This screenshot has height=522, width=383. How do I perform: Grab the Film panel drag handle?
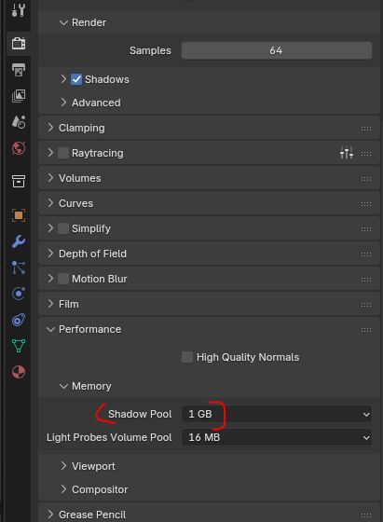coord(366,305)
